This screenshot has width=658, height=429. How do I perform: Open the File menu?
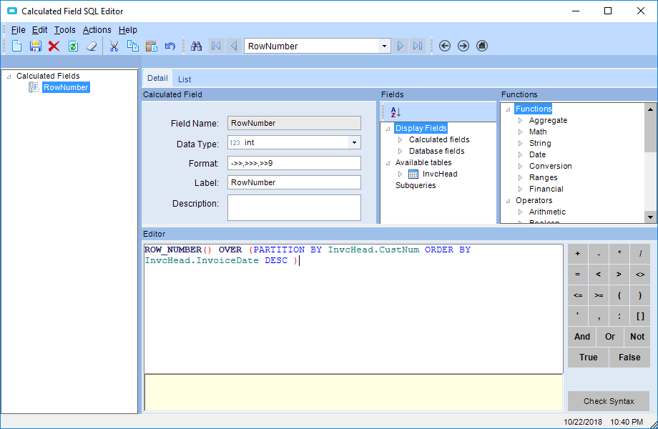tap(18, 30)
